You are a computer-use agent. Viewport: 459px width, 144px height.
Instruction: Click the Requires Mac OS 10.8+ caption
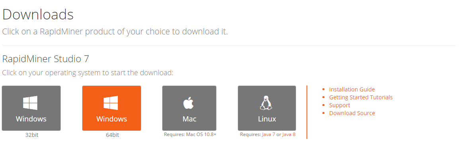[190, 135]
